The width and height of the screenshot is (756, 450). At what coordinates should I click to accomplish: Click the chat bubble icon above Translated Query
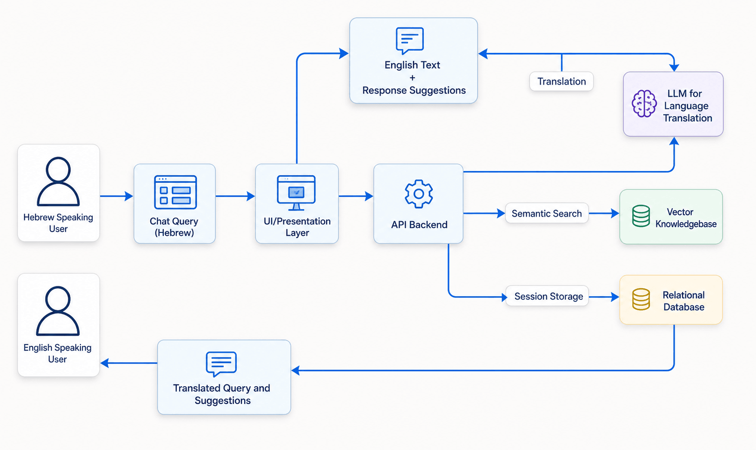point(221,364)
